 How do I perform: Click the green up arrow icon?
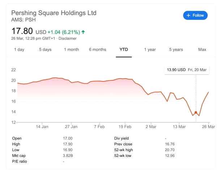tap(84, 32)
